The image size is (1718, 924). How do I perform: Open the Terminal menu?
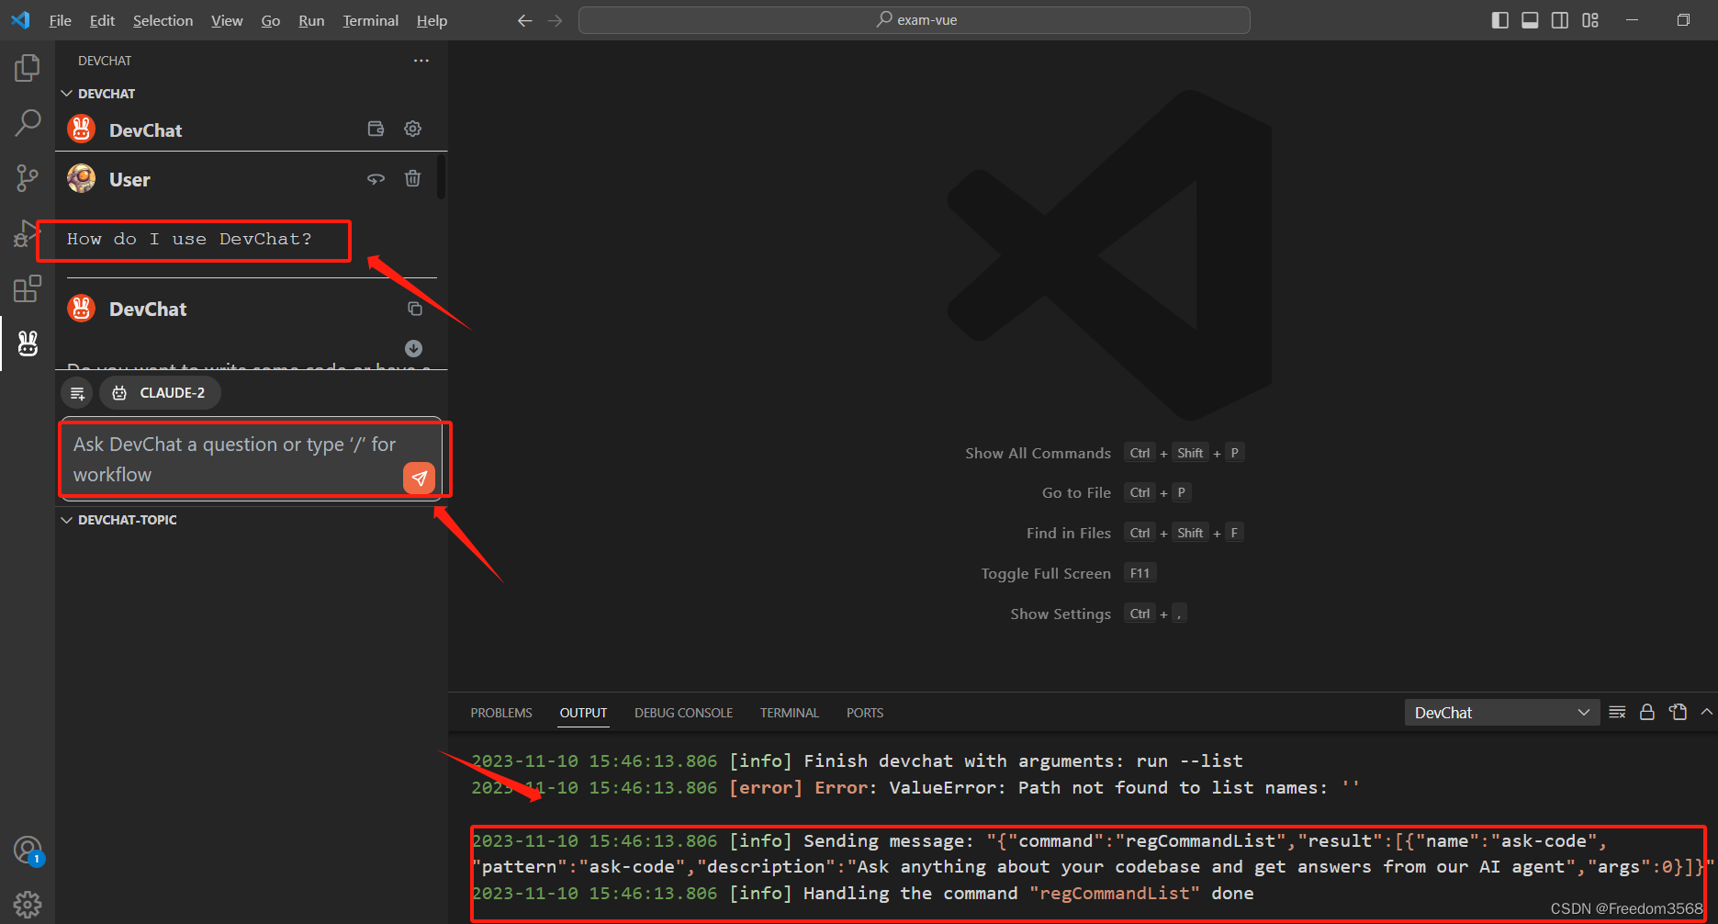coord(371,20)
